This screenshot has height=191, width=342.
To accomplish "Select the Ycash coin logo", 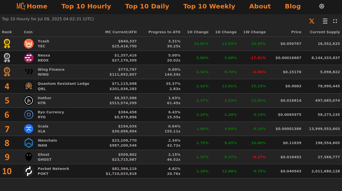I will tap(28, 44).
